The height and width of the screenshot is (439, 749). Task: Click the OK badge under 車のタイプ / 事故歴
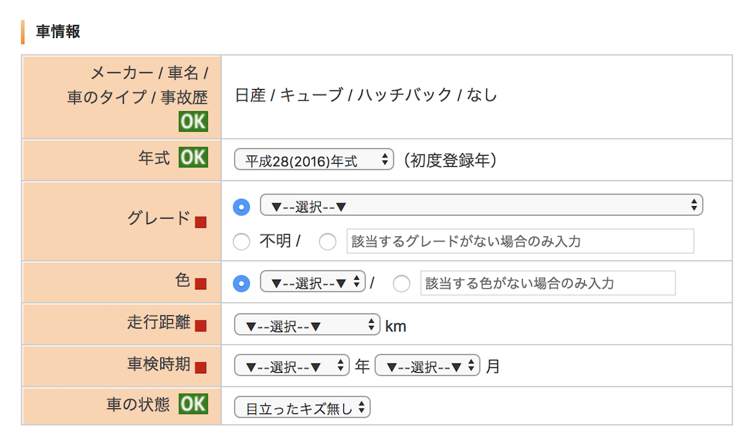193,122
